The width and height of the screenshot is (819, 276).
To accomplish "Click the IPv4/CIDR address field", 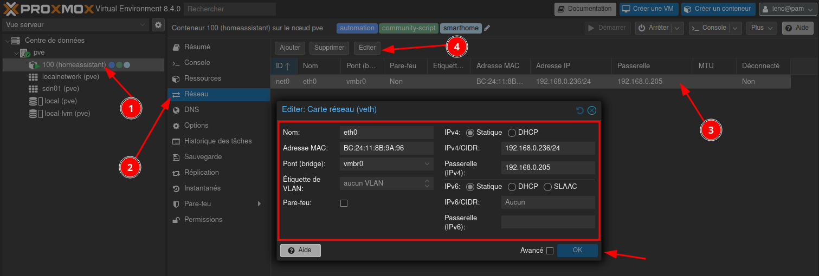I will click(547, 148).
